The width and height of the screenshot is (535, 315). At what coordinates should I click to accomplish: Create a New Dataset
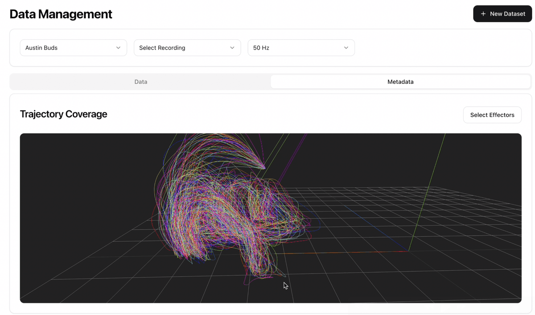[502, 13]
